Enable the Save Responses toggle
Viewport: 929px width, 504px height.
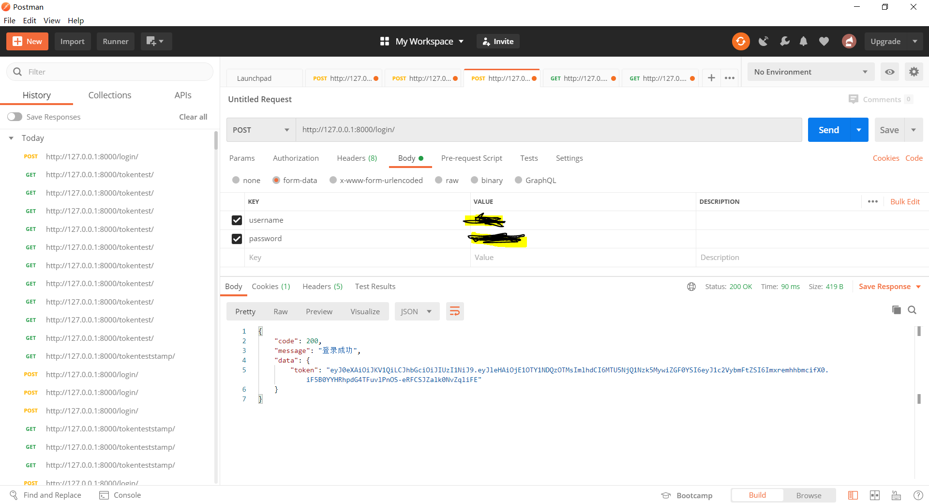(x=15, y=117)
